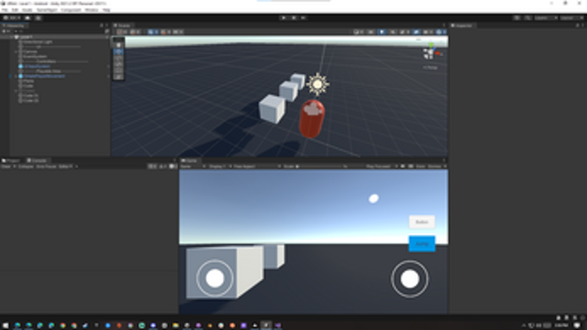Lock the Inspector panel

(x=577, y=25)
